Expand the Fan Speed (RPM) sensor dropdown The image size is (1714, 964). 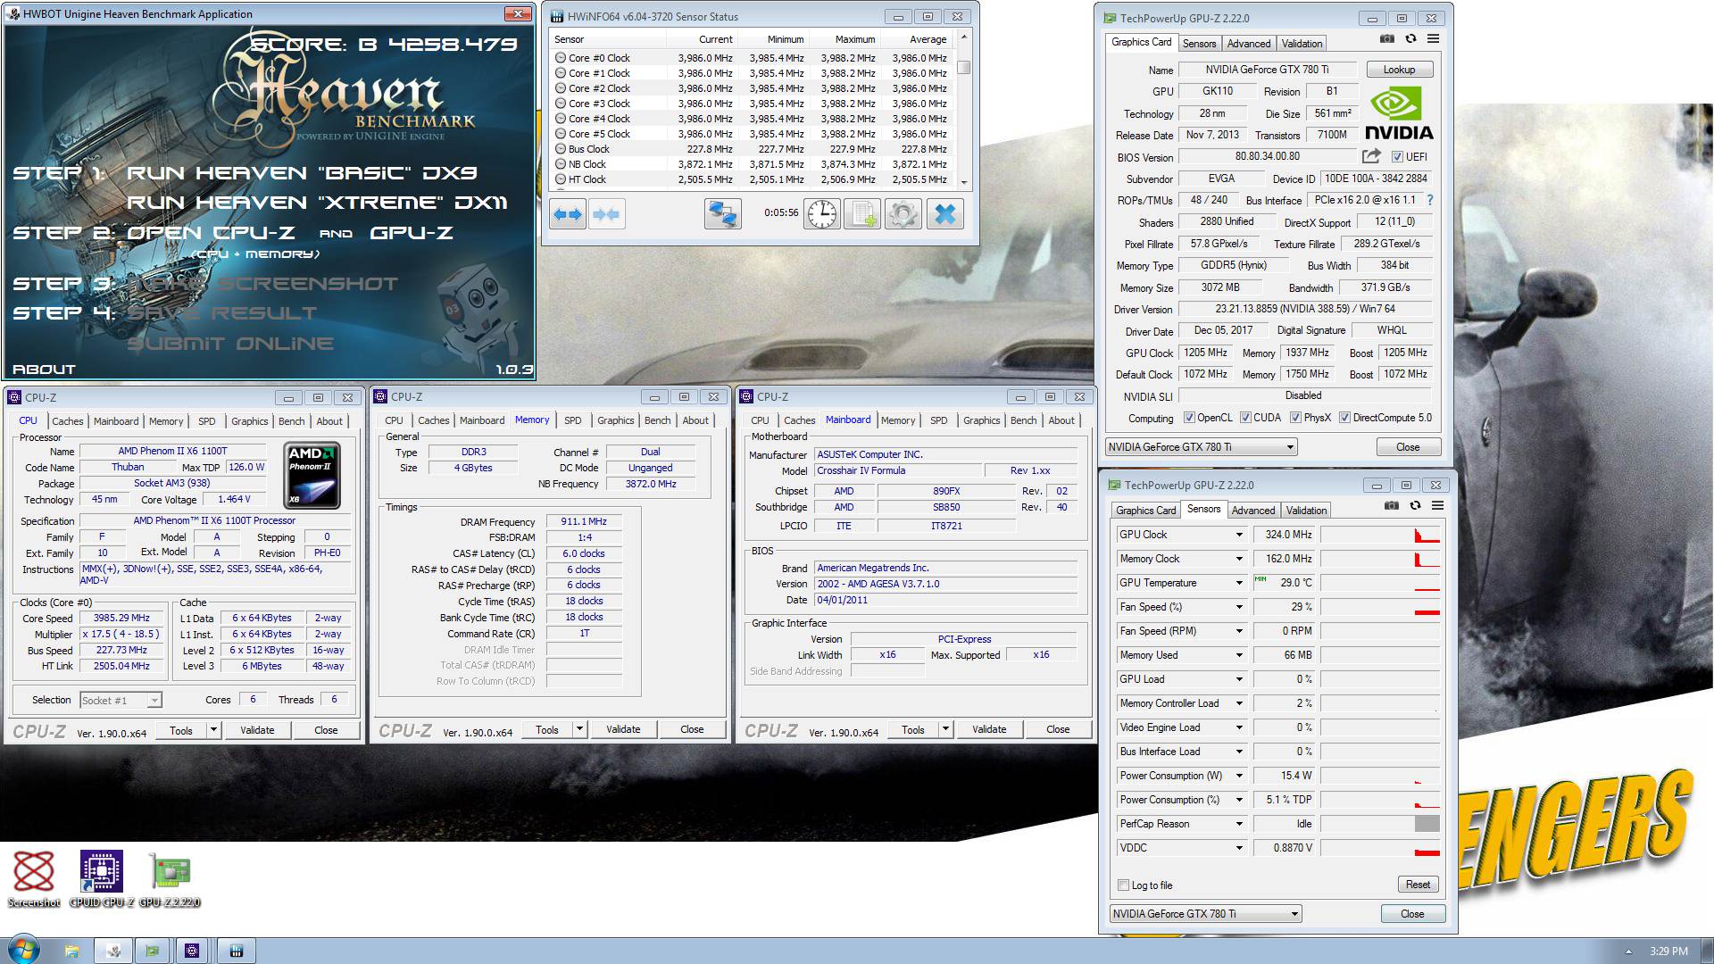[x=1239, y=631]
